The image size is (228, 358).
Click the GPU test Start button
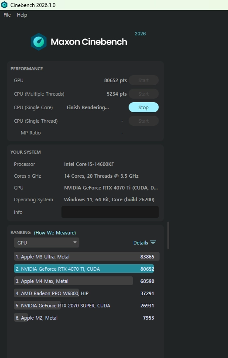[x=143, y=80]
